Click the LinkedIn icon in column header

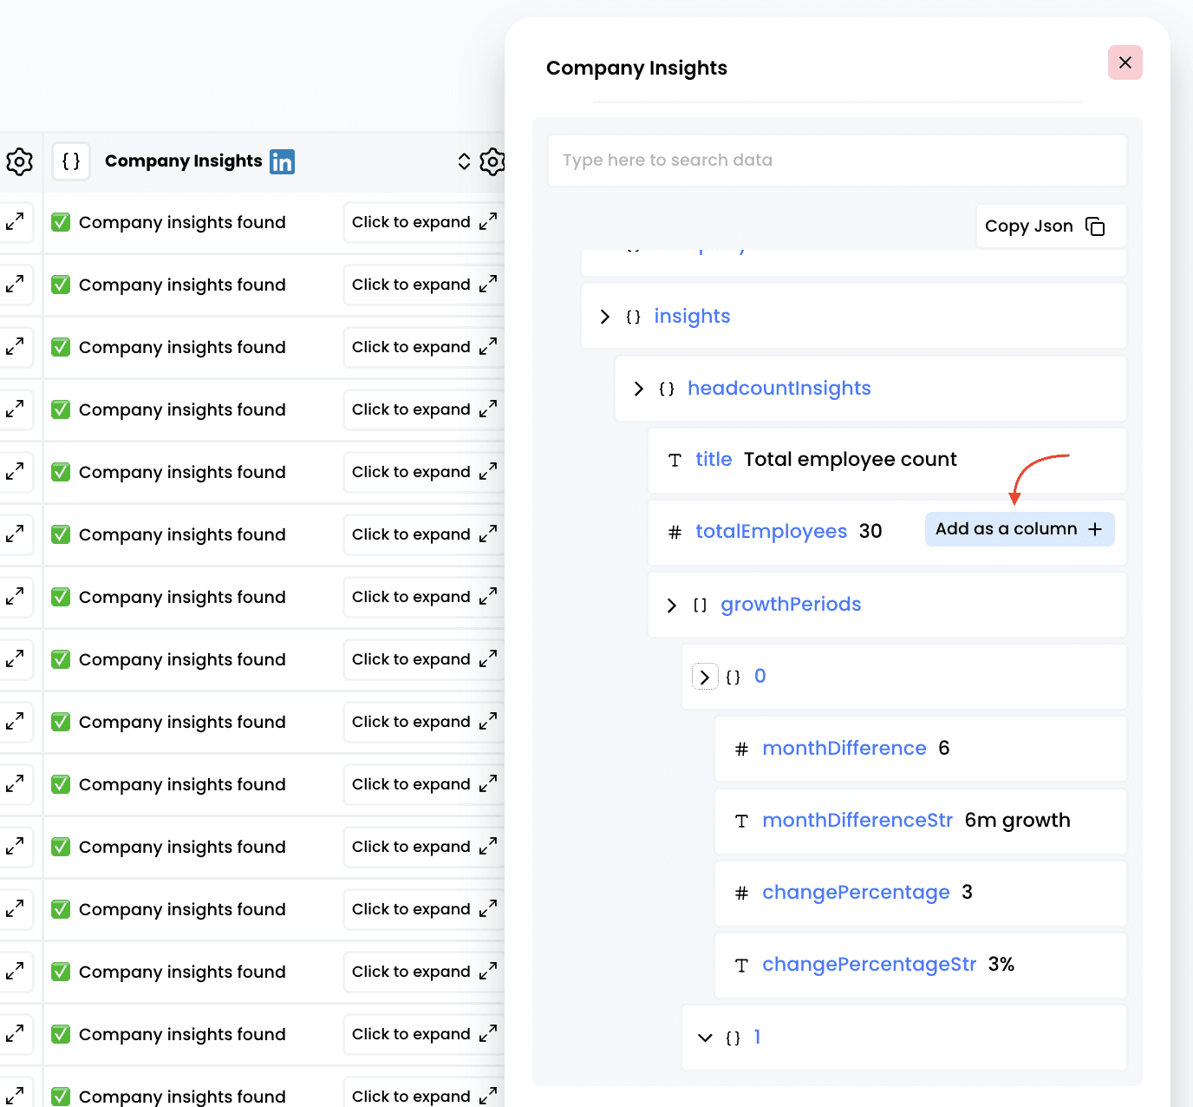coord(282,161)
